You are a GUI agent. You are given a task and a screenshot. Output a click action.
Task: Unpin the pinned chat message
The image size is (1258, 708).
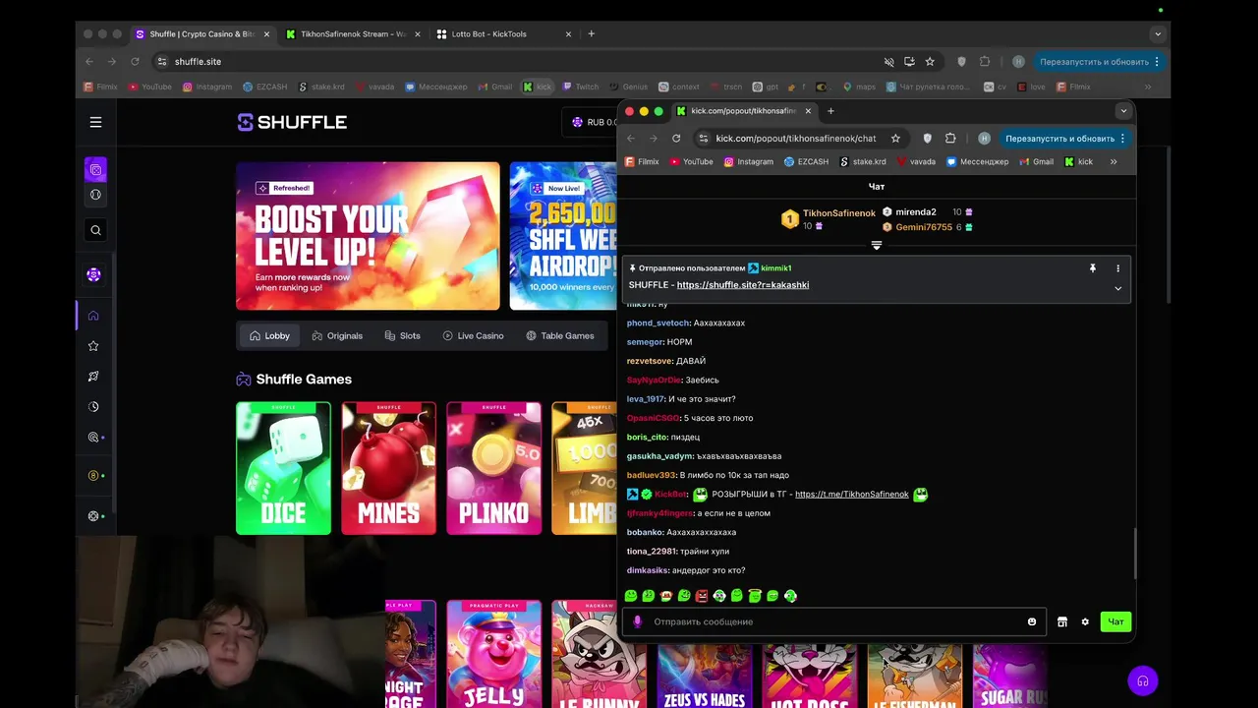point(1092,268)
